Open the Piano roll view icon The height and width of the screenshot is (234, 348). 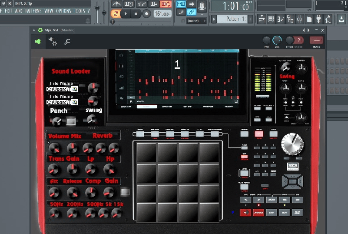point(281,19)
